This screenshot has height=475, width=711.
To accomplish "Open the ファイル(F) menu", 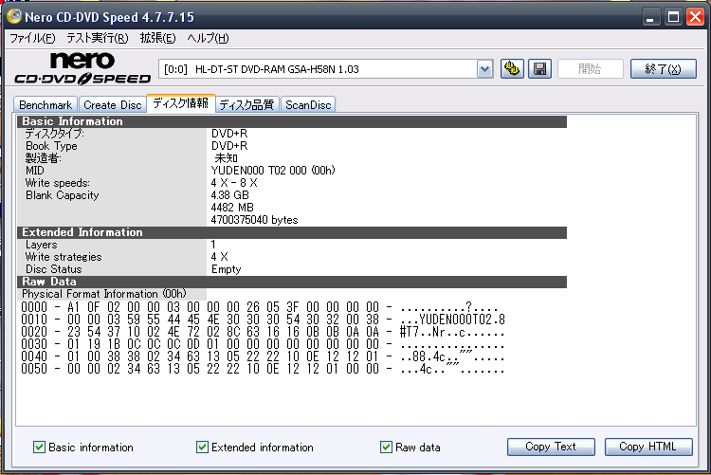I will pos(32,38).
